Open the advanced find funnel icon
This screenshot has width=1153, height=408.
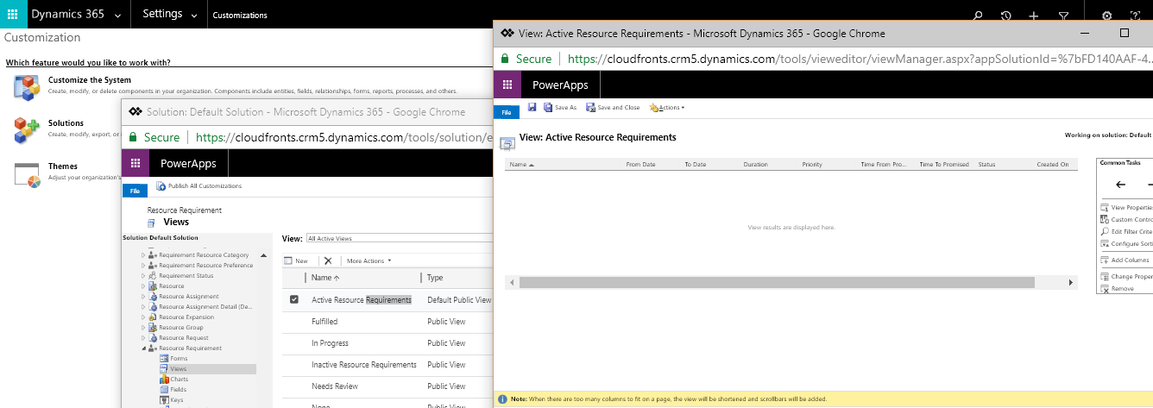[x=1063, y=16]
